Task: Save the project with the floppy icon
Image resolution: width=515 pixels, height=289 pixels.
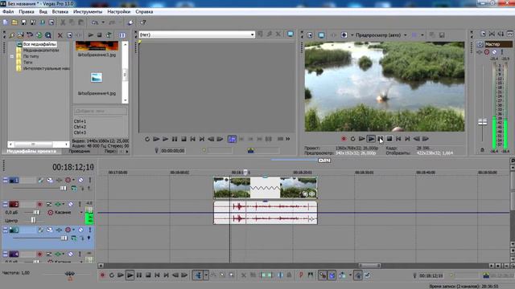Action: pos(23,22)
